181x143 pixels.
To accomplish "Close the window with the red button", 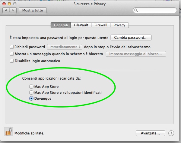I will pyautogui.click(x=4, y=4).
